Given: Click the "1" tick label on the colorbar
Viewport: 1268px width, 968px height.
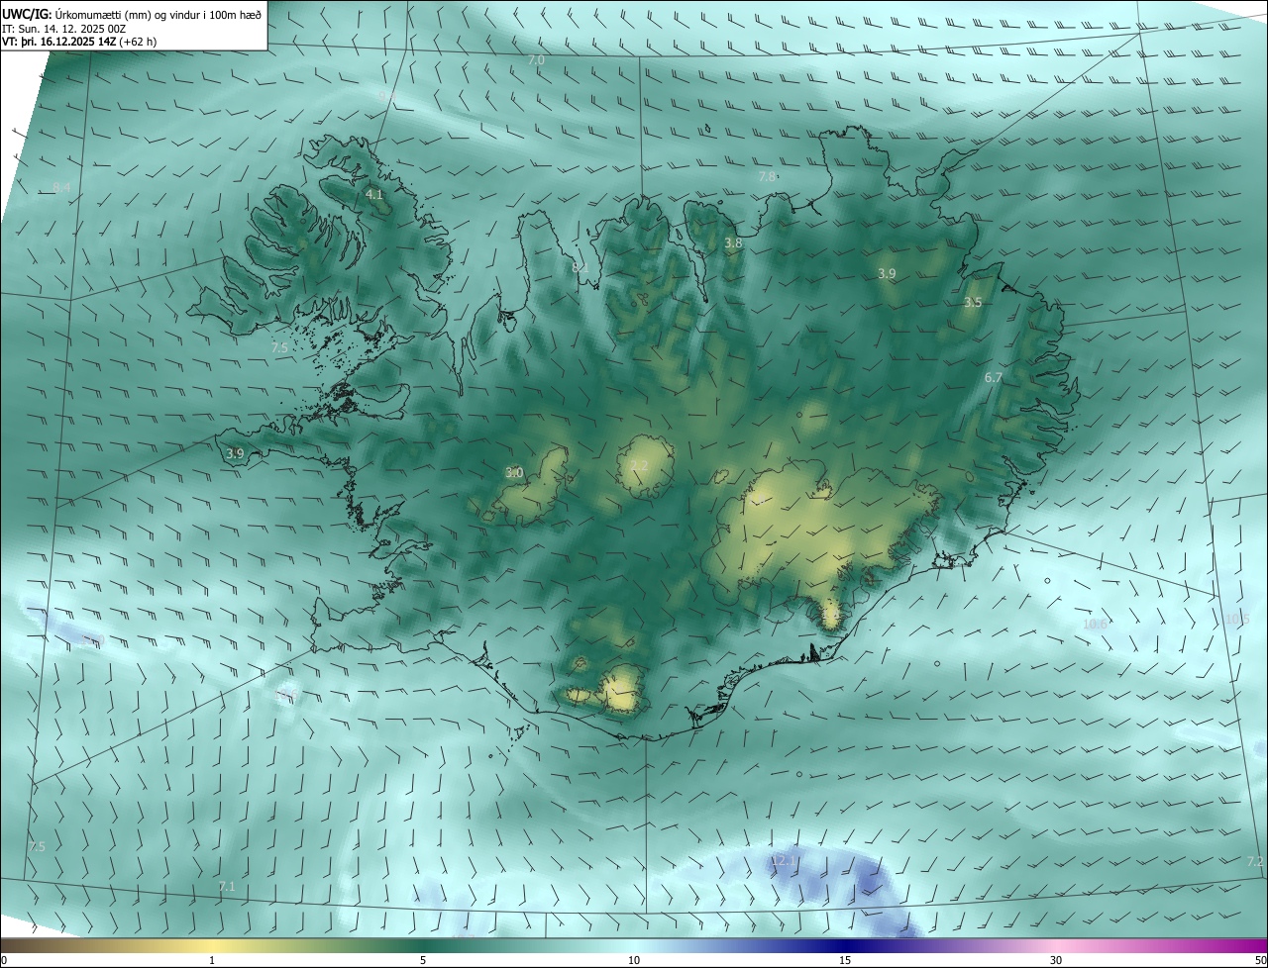Looking at the screenshot, I should (212, 960).
